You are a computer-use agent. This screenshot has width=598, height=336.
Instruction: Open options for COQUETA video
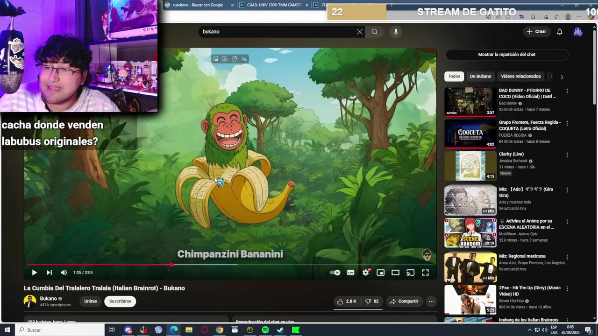(x=567, y=123)
